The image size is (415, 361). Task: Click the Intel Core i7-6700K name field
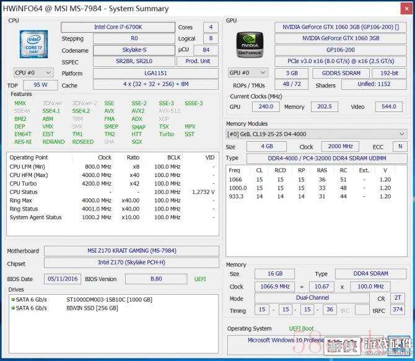[x=118, y=27]
